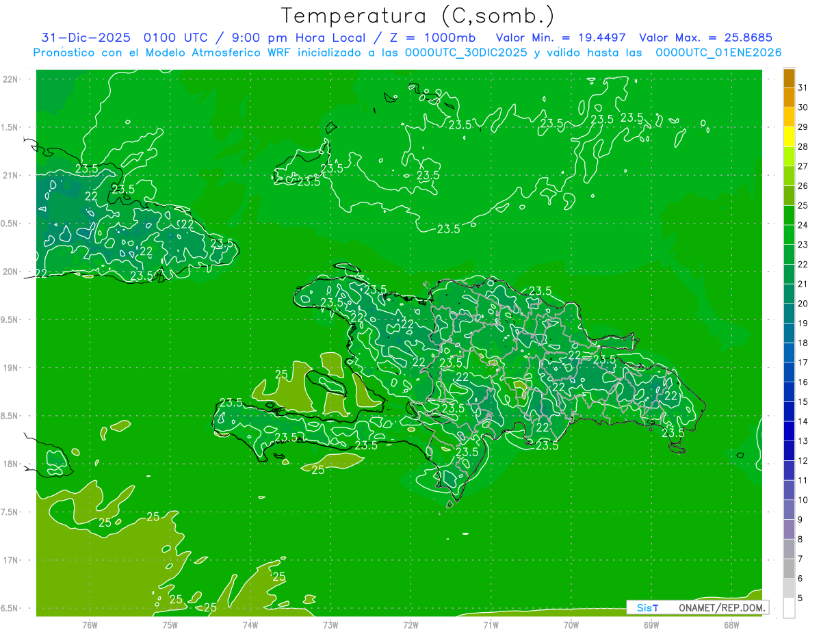821x634 pixels.
Task: Click the "27" color scale label
Action: [803, 166]
